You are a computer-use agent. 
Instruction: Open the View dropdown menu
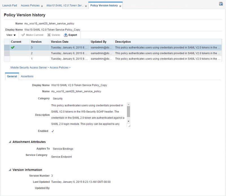click(x=11, y=35)
